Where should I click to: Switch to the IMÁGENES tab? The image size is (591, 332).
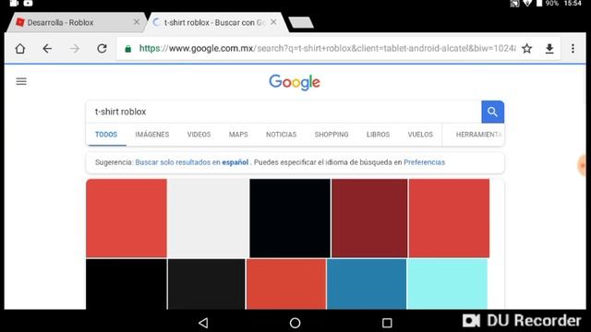point(152,135)
